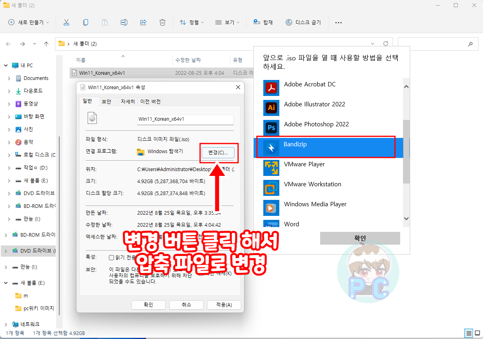
Task: Select VMware Workstation icon in list
Action: [271, 188]
